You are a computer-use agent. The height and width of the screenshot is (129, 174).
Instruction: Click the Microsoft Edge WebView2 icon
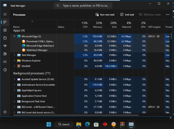[x=24, y=46]
